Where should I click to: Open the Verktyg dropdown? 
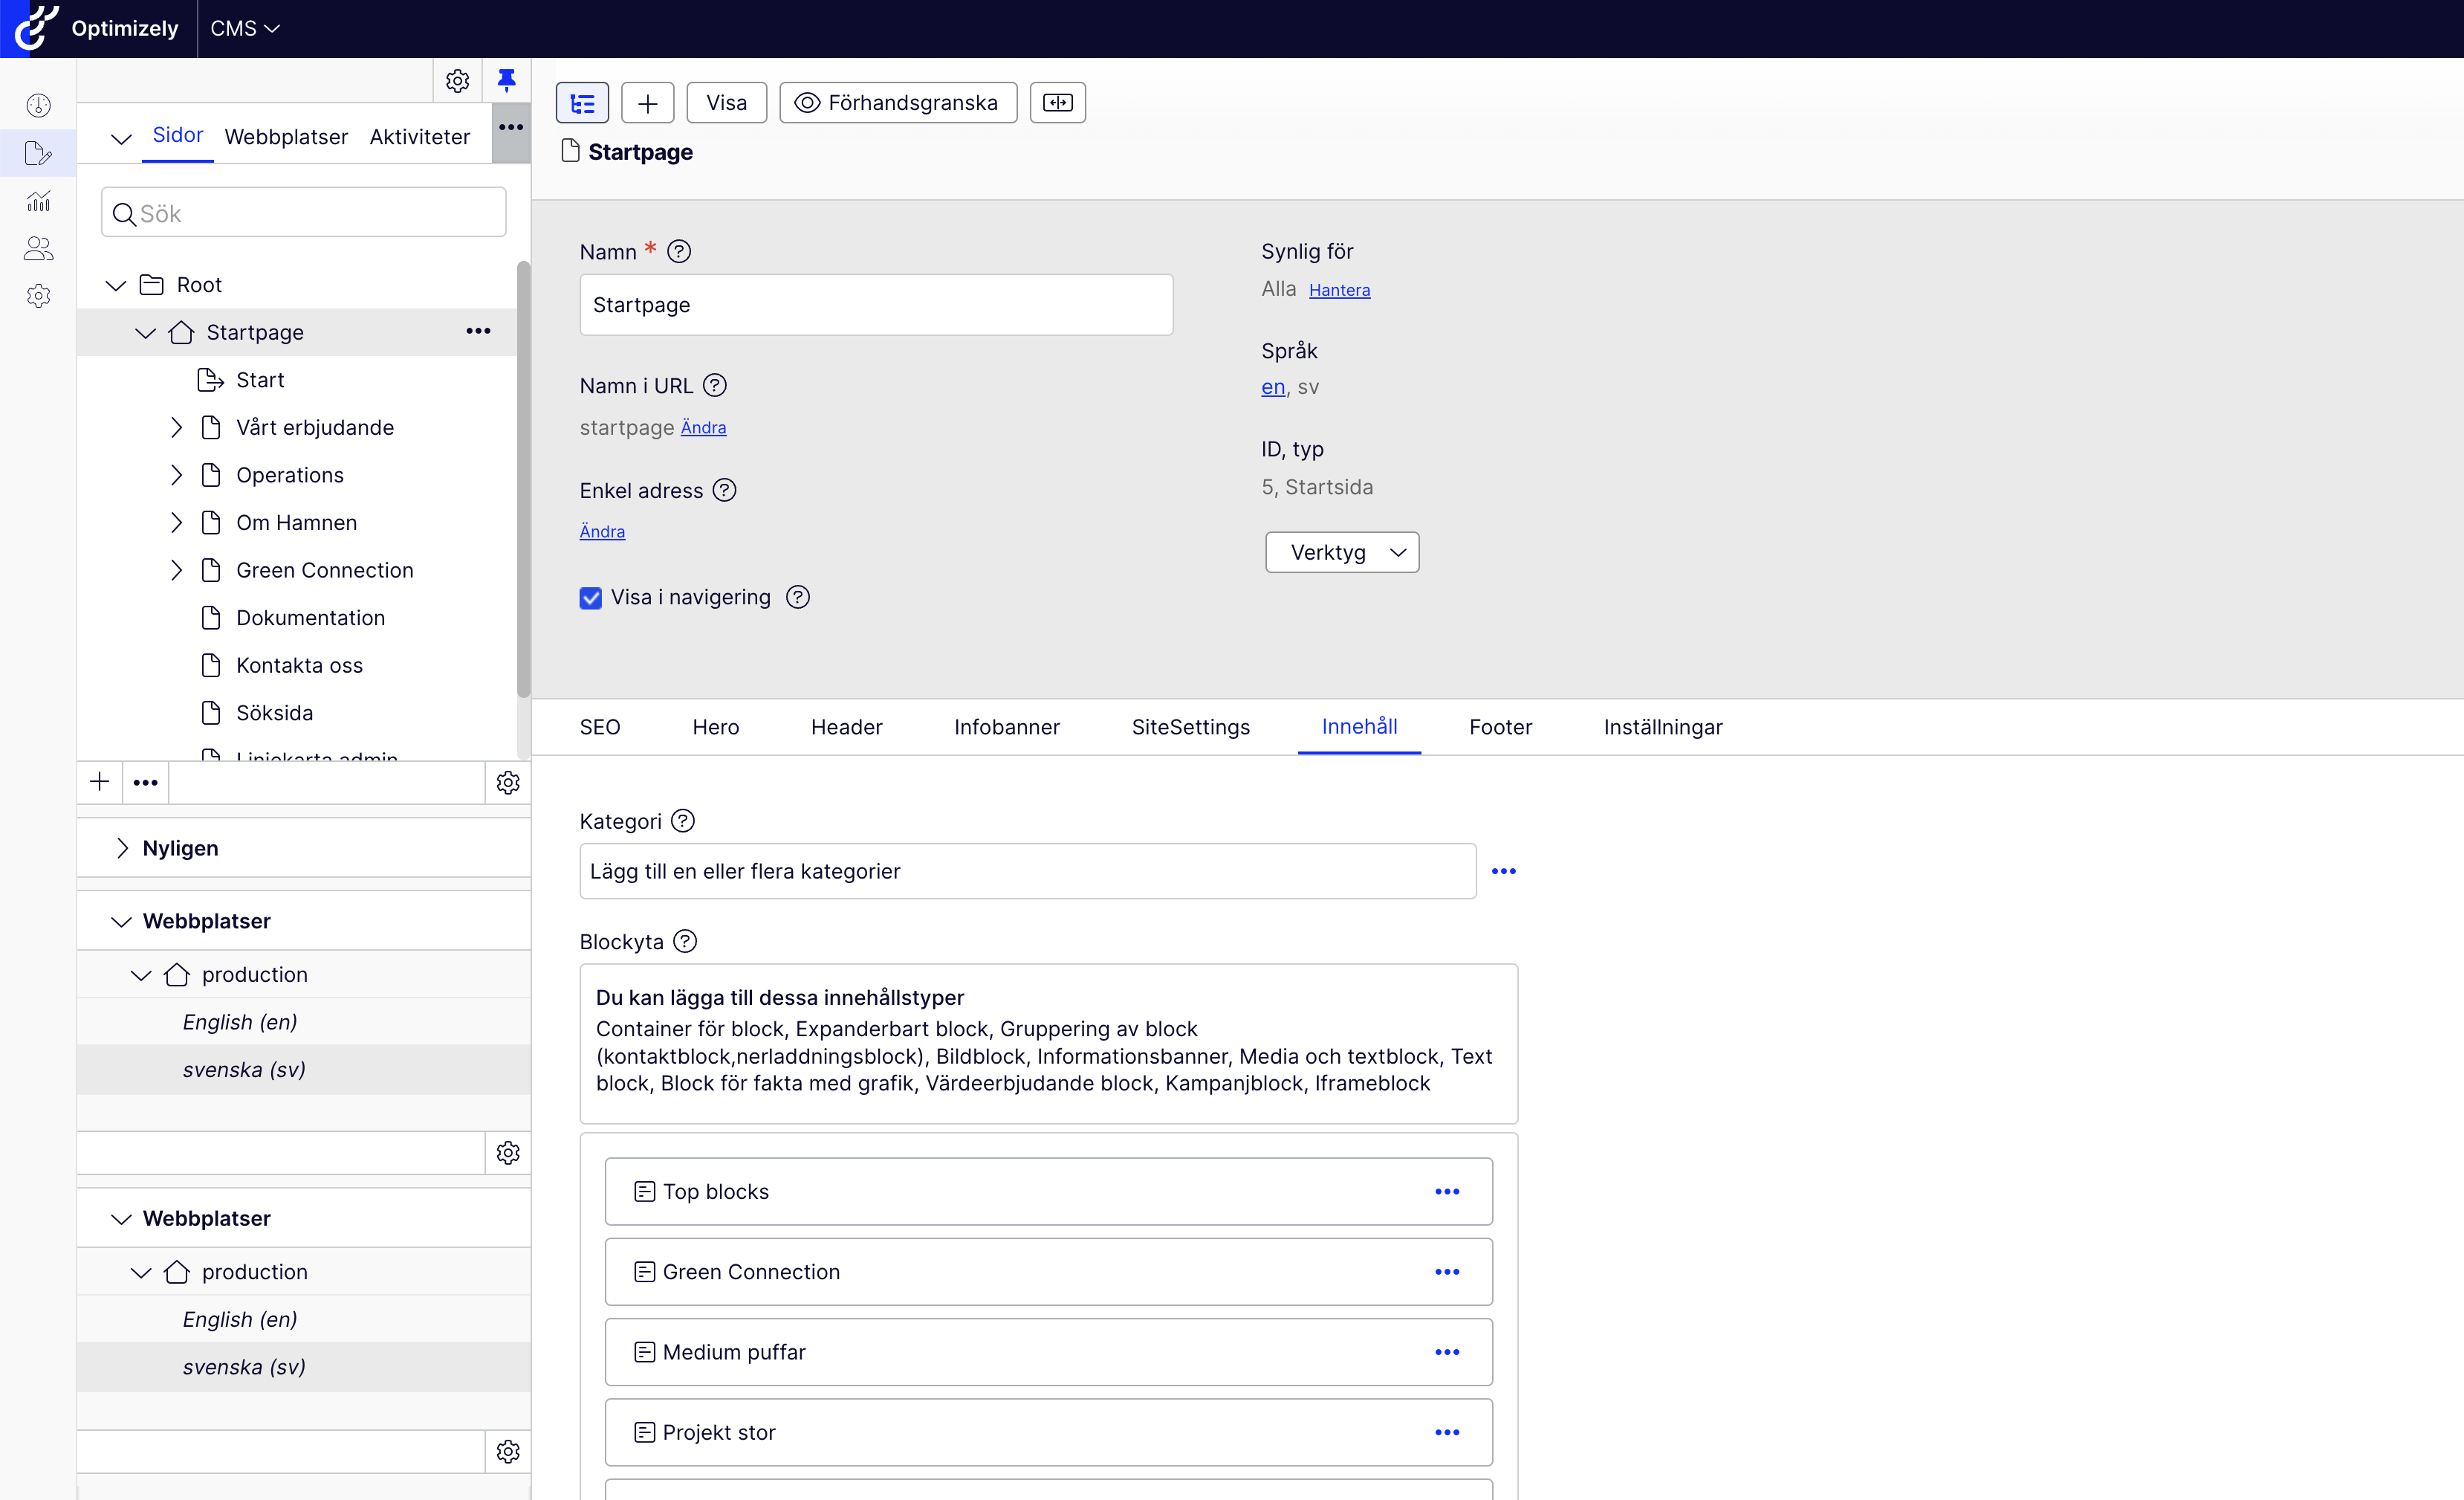1341,552
